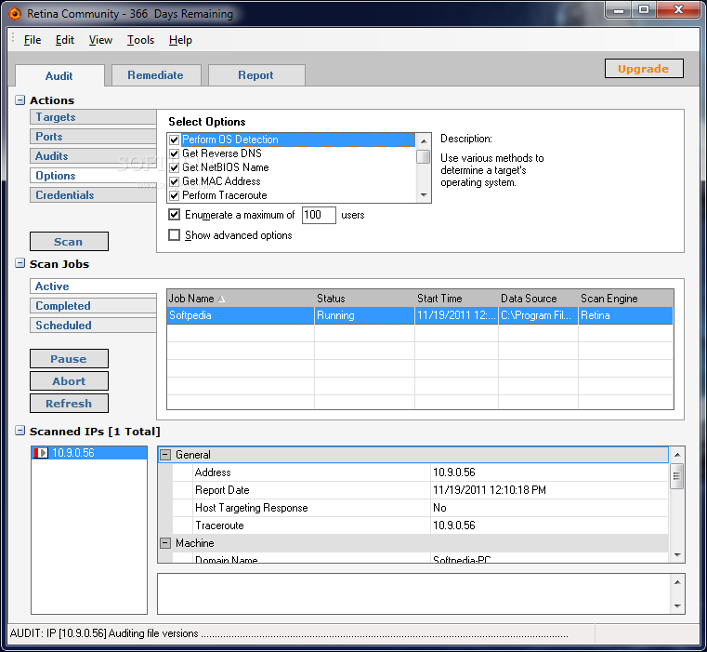Viewport: 707px width, 652px height.
Task: Show Active scan jobs
Action: click(x=93, y=286)
